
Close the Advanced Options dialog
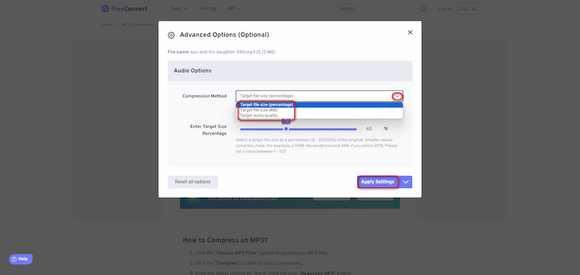(410, 33)
